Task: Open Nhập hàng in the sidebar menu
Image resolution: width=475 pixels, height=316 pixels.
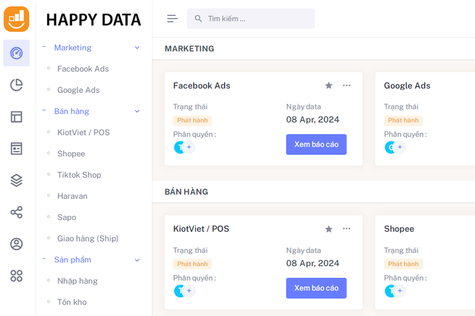Action: [x=77, y=281]
